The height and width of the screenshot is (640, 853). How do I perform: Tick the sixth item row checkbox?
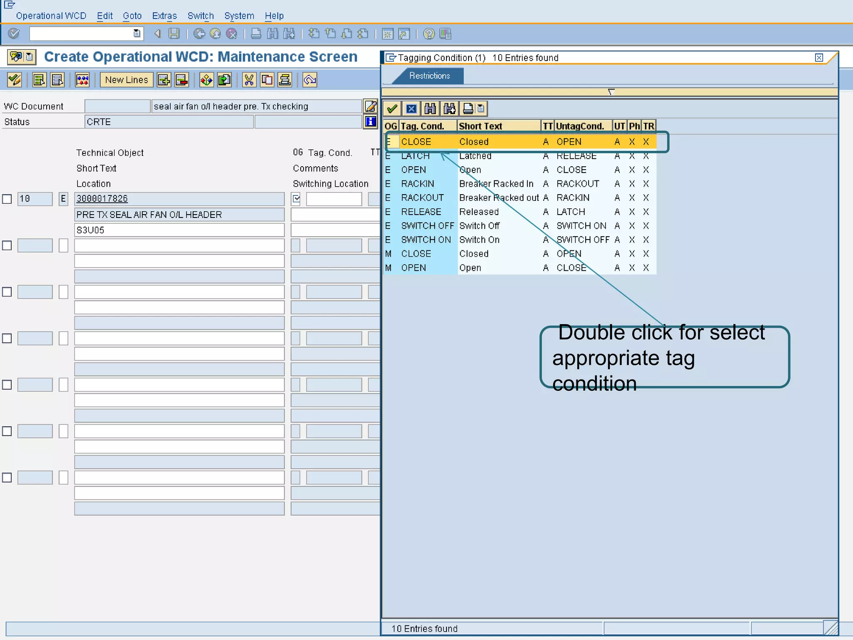click(x=7, y=431)
